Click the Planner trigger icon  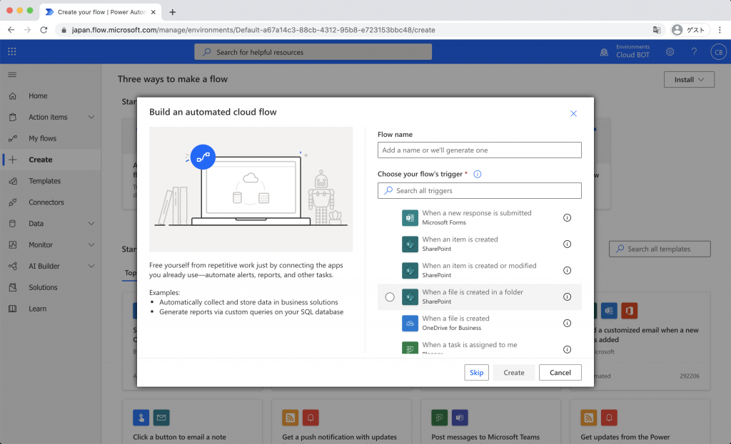410,348
